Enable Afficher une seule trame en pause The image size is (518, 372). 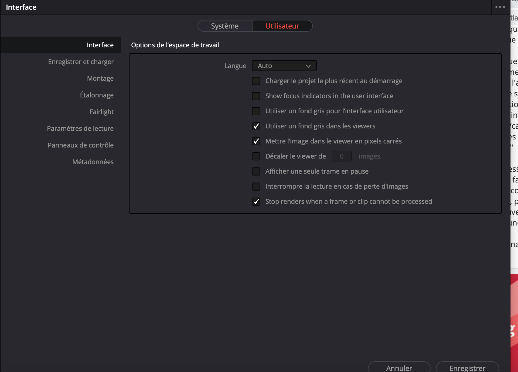pyautogui.click(x=256, y=171)
